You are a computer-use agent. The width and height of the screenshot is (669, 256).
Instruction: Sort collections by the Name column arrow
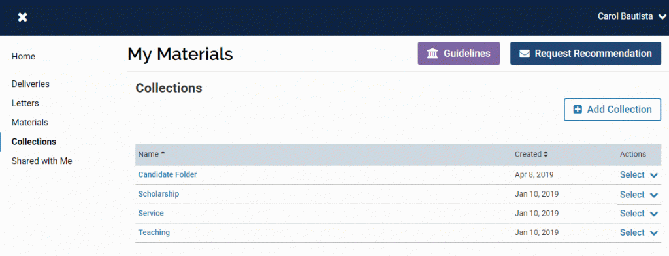pos(163,153)
